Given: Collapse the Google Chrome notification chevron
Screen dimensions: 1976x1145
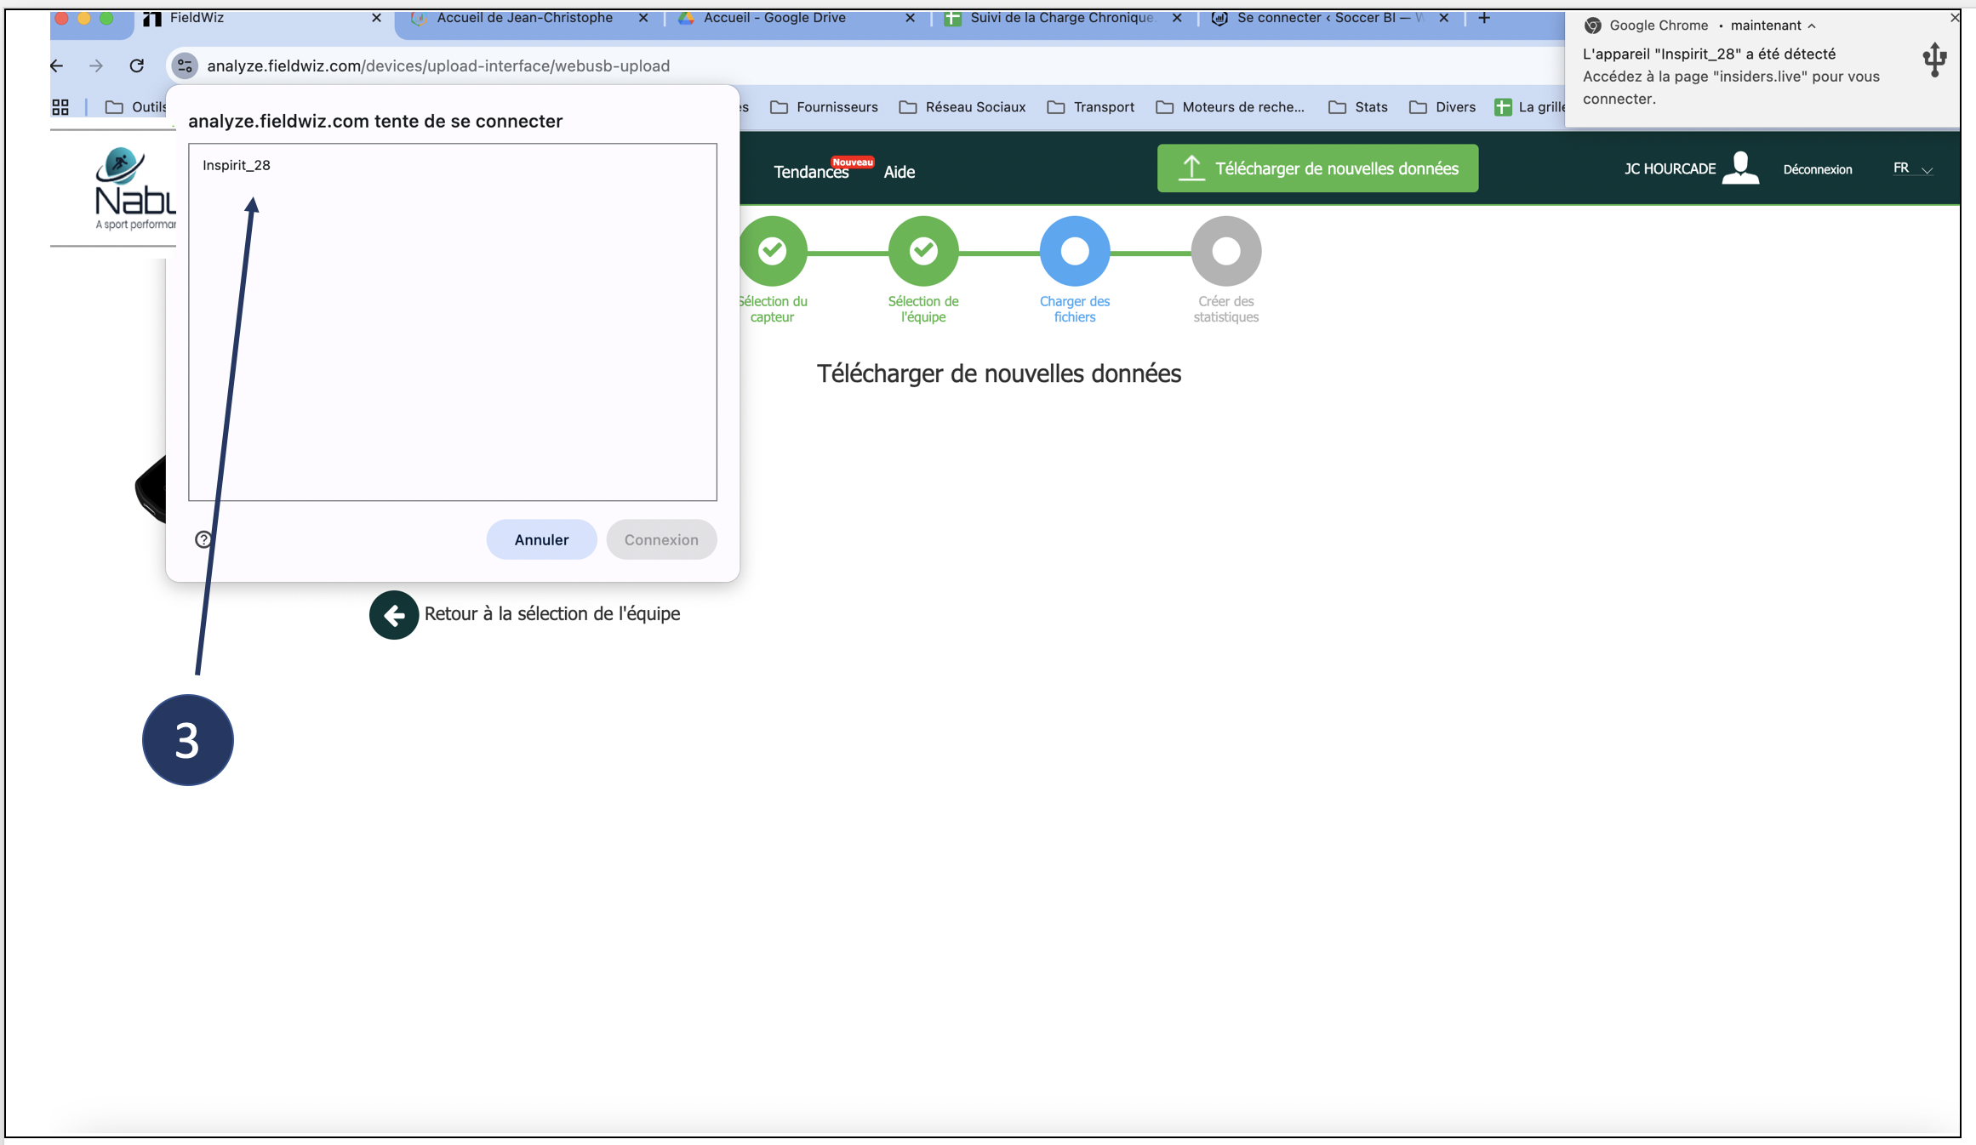Looking at the screenshot, I should pyautogui.click(x=1812, y=26).
